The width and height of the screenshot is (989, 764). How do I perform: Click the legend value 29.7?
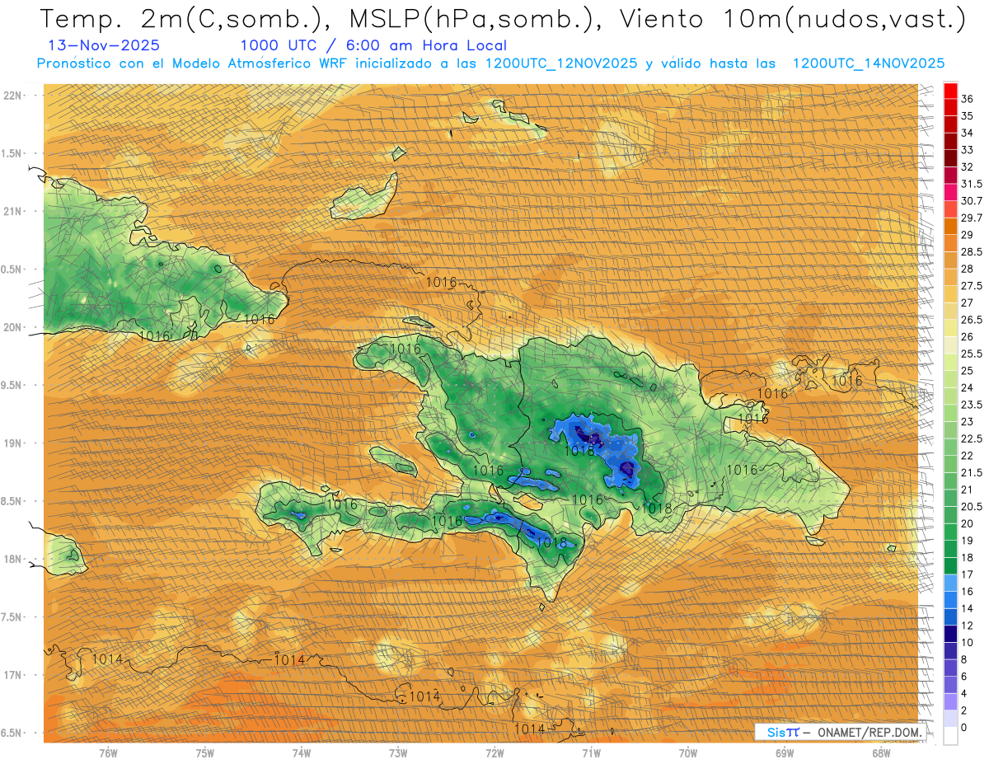click(972, 218)
